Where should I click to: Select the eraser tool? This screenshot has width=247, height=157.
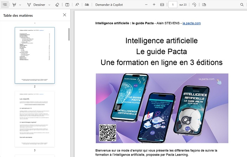(57, 5)
